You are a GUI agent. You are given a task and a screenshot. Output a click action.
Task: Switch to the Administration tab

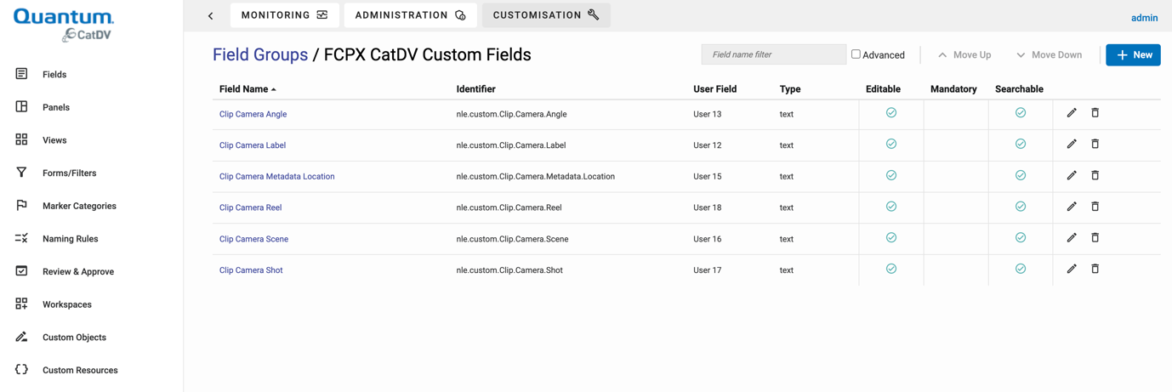coord(410,15)
